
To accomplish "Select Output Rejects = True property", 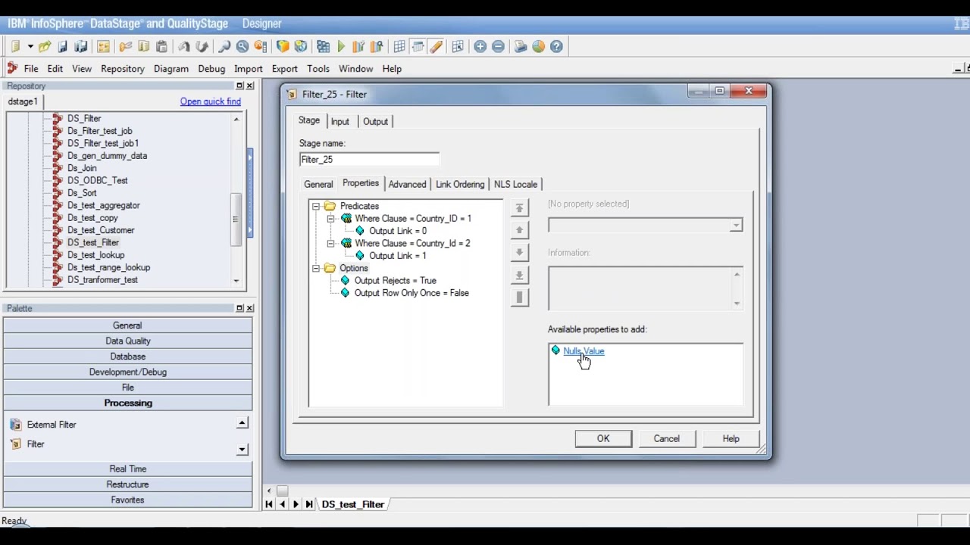I will tap(396, 281).
